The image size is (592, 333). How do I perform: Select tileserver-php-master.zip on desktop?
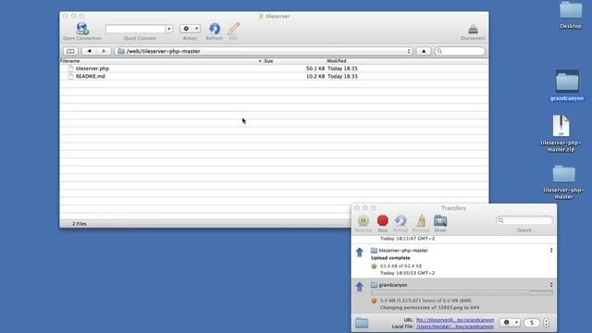(x=561, y=133)
